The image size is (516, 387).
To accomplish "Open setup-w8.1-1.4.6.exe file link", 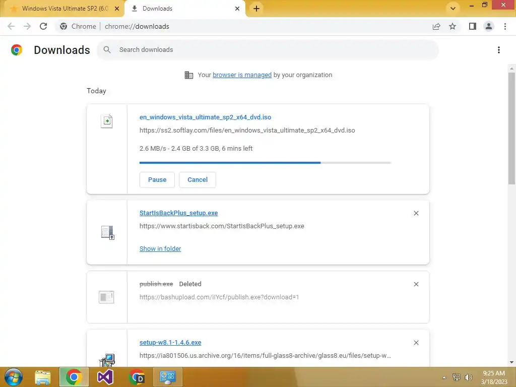I will (x=170, y=343).
